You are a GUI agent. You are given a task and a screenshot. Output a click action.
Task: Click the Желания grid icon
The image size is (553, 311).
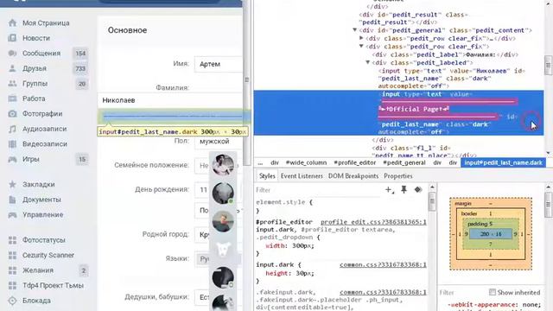click(12, 270)
